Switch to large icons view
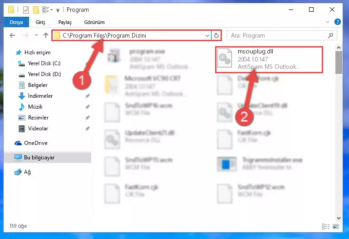The height and width of the screenshot is (239, 349). (336, 226)
